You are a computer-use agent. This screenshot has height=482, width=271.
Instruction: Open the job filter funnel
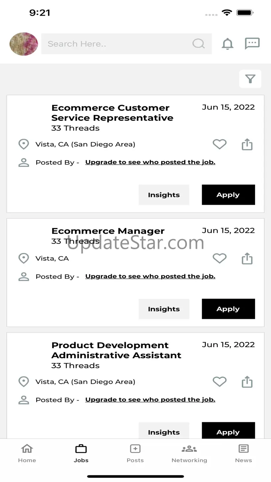(250, 79)
